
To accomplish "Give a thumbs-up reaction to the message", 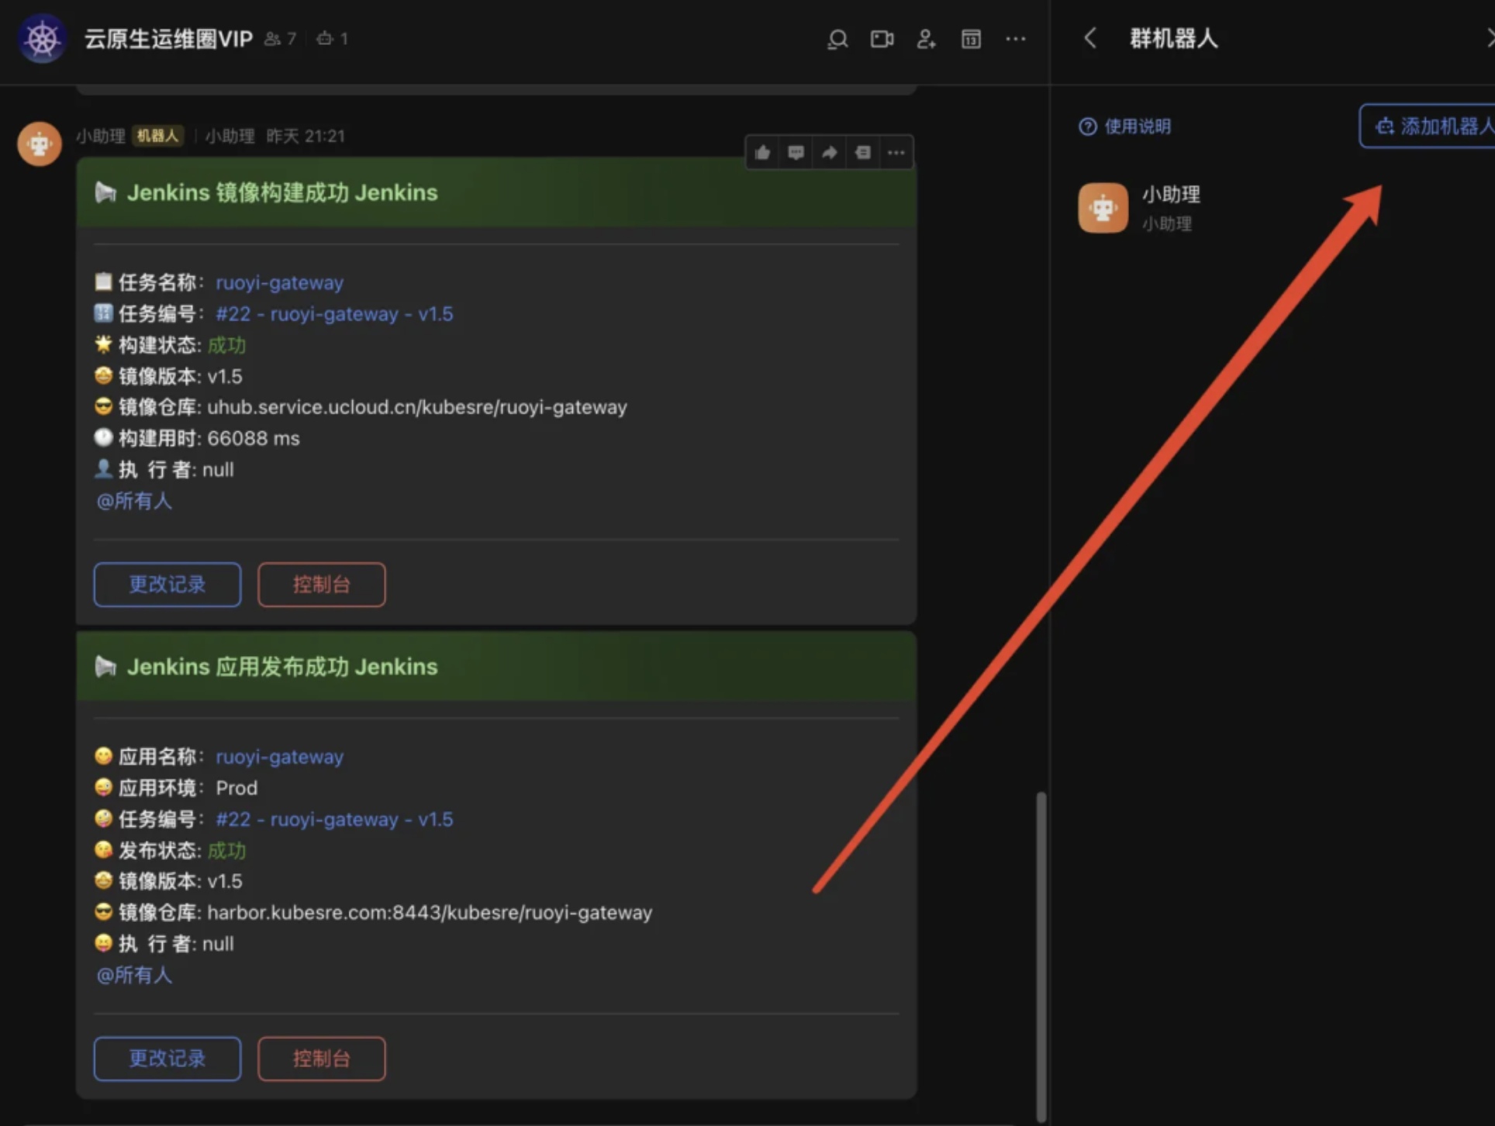I will click(x=762, y=153).
